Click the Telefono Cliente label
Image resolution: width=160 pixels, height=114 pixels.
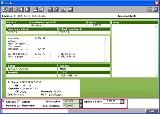tap(127, 16)
